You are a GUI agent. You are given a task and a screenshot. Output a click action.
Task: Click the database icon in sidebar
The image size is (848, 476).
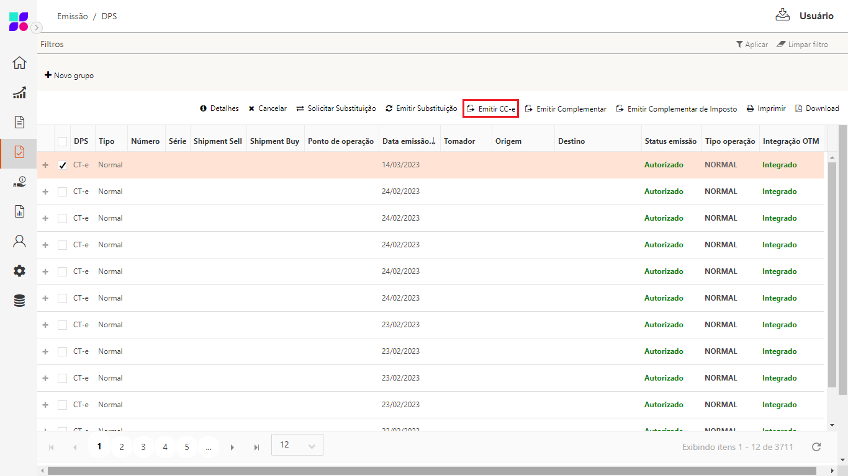[19, 301]
